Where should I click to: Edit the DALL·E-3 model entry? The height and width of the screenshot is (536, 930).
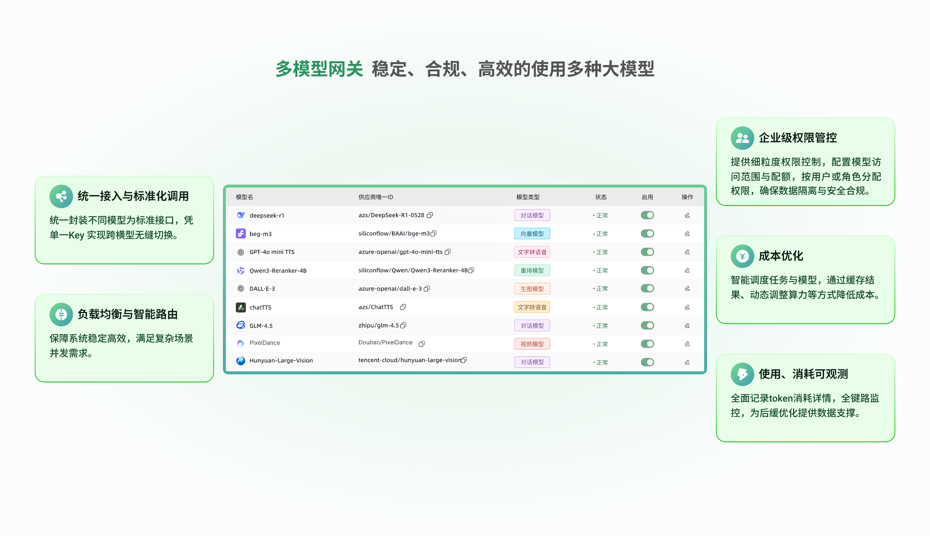click(687, 288)
